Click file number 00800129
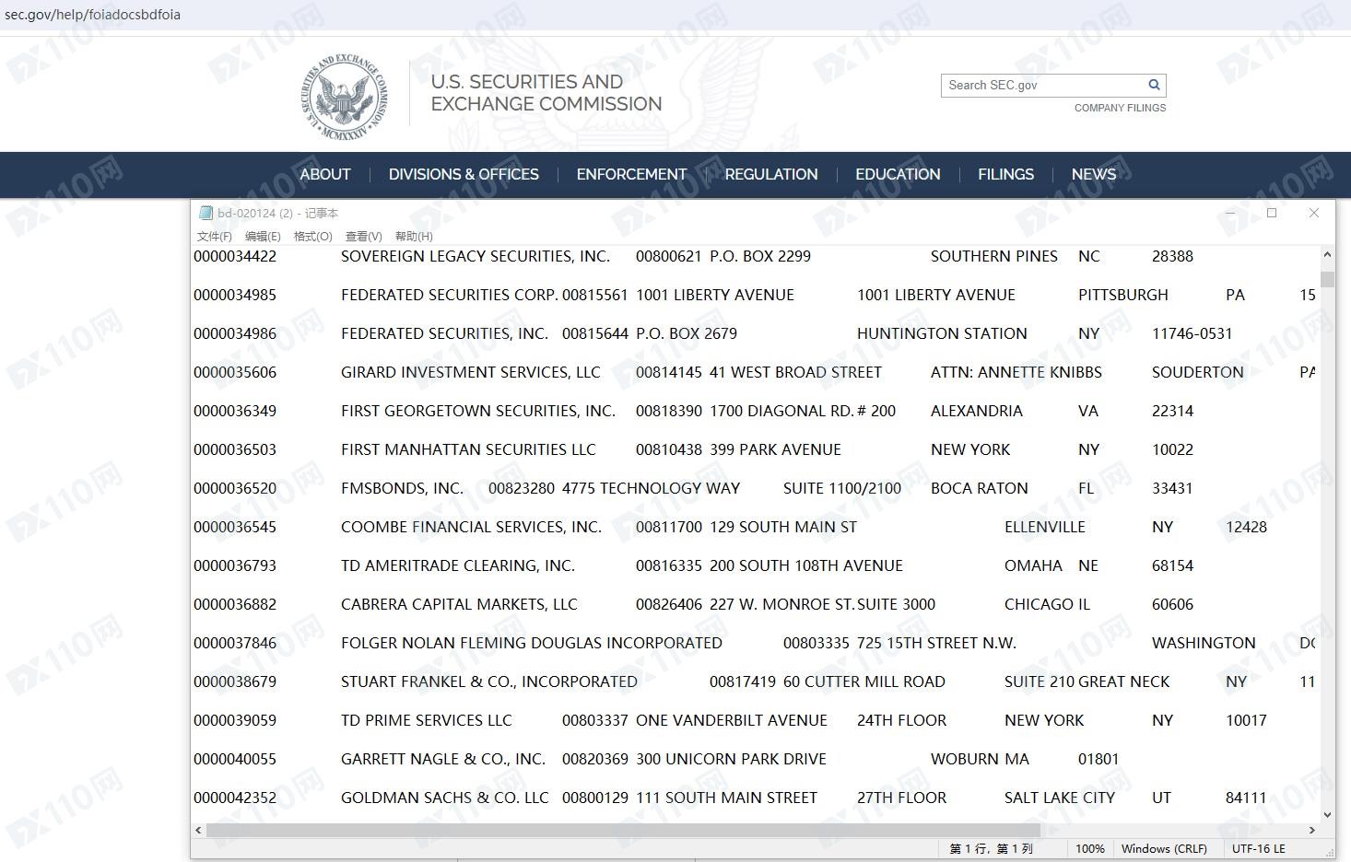Screen dimensions: 1351x862 click(x=595, y=798)
